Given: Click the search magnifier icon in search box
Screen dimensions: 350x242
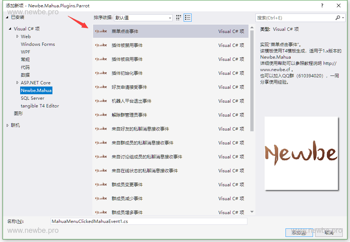Looking at the screenshot, I should (338, 17).
